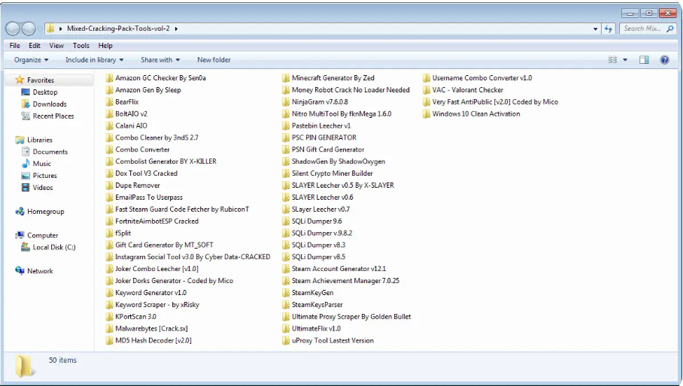
Task: Select the 'Amazon GC Checker By Sen0a' folder name
Action: 160,78
